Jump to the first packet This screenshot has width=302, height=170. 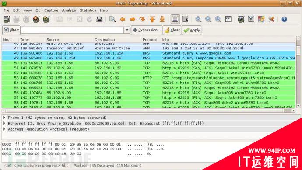click(152, 19)
